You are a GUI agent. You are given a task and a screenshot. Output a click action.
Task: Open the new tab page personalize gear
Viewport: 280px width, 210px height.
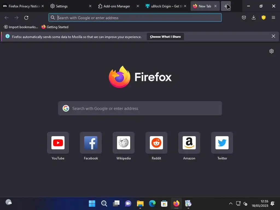272,51
